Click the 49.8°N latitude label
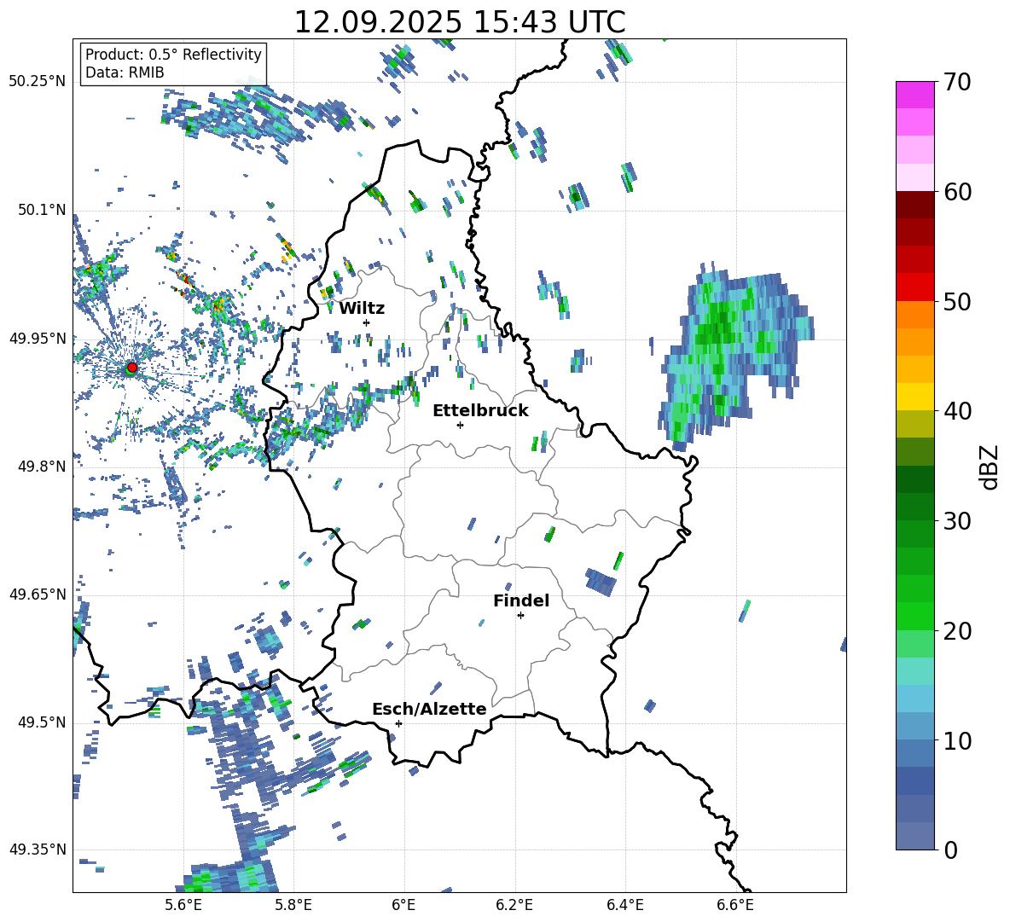Viewport: 1010px width, 922px height. pyautogui.click(x=42, y=467)
